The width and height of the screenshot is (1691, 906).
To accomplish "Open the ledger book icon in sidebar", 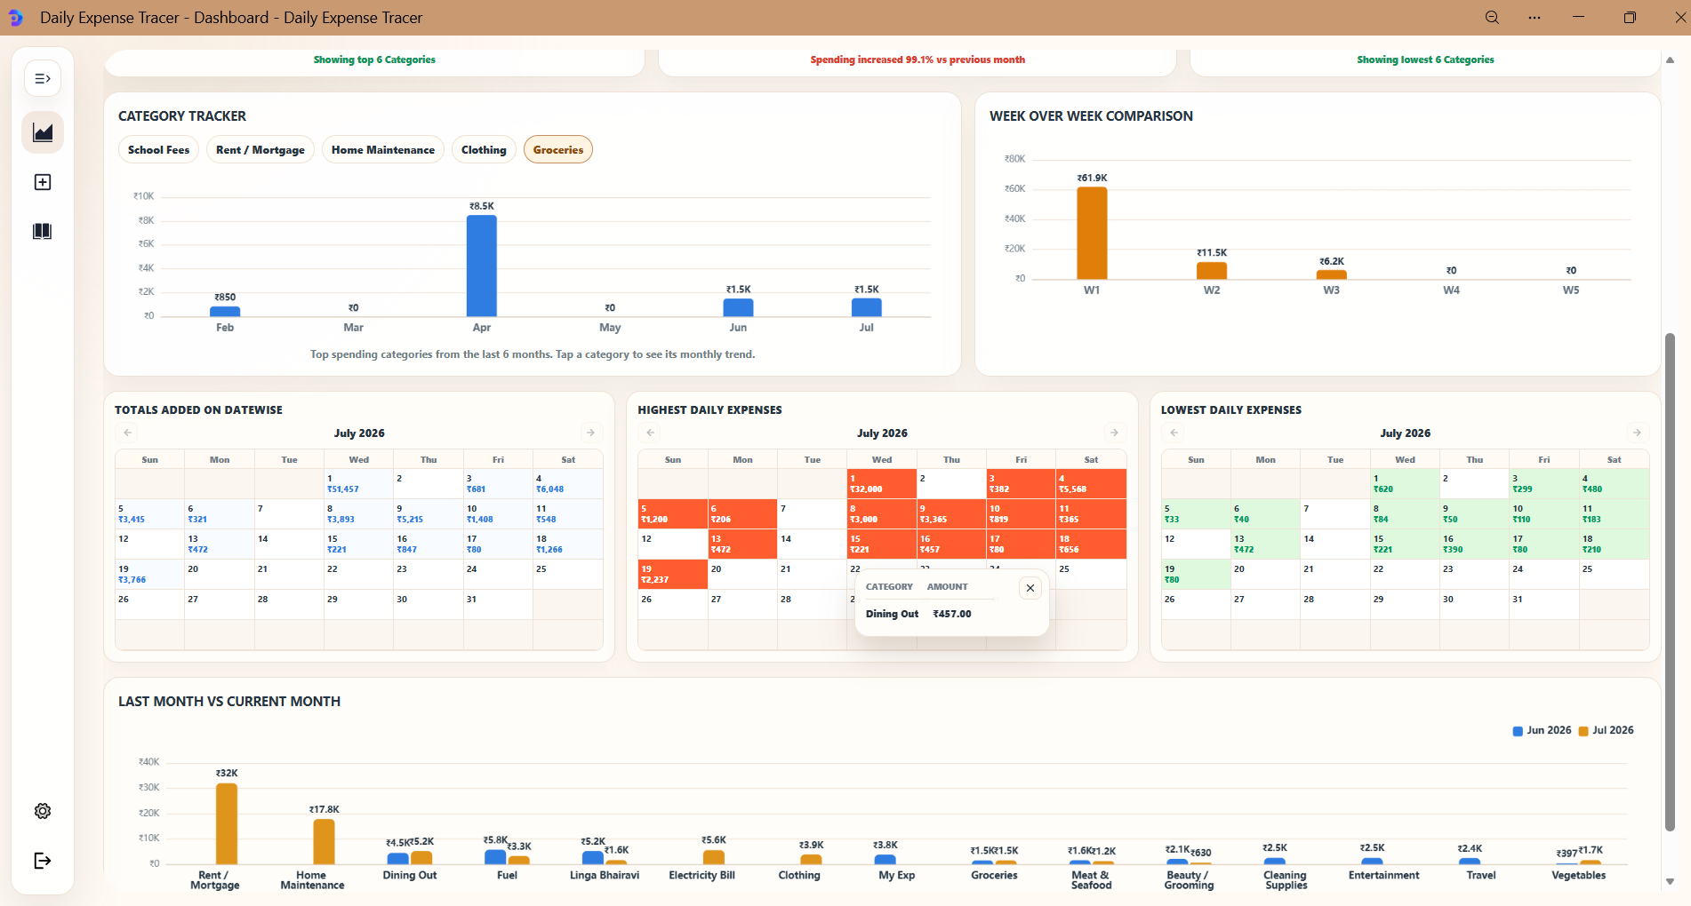I will click(x=43, y=232).
